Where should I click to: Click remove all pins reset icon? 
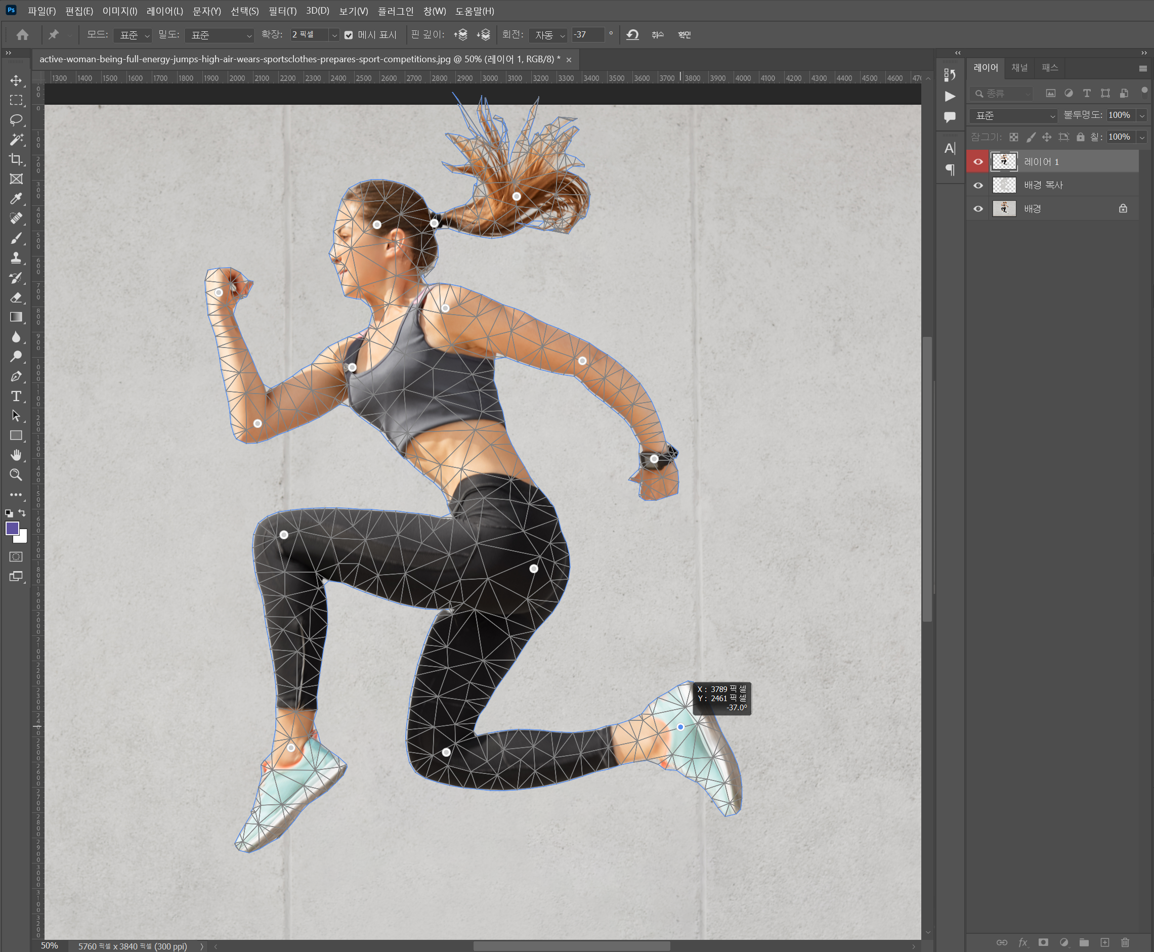click(x=632, y=34)
